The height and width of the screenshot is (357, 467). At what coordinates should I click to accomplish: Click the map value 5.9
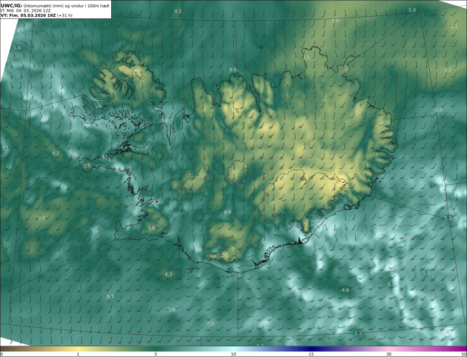pyautogui.click(x=427, y=273)
